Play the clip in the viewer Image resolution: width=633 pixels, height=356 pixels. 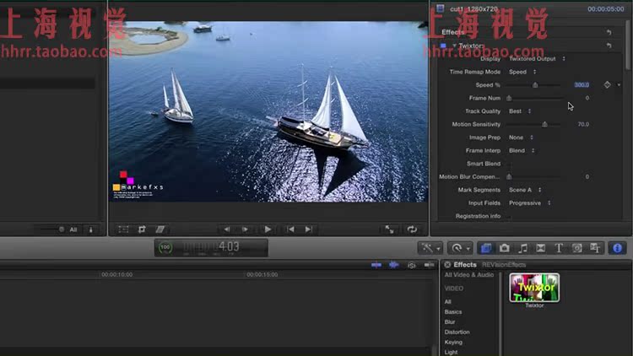(x=268, y=229)
